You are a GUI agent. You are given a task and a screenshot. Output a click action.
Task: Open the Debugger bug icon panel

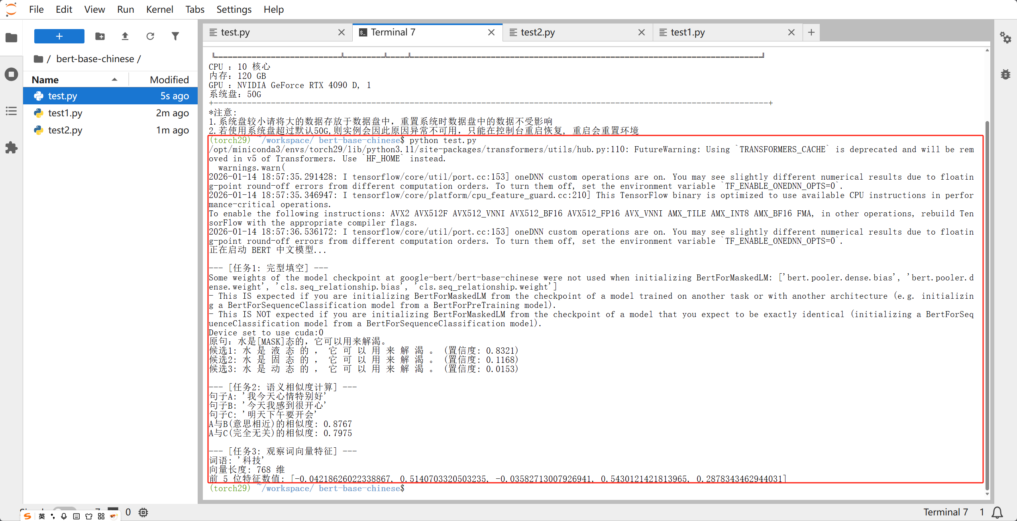(x=1005, y=74)
